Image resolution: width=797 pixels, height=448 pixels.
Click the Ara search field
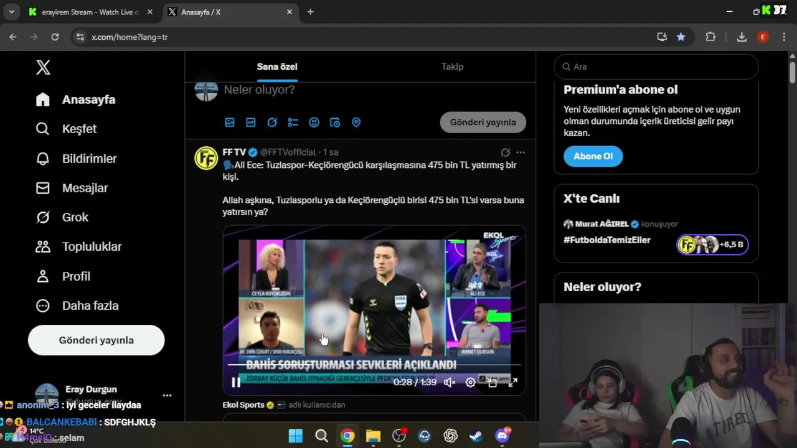tap(656, 67)
